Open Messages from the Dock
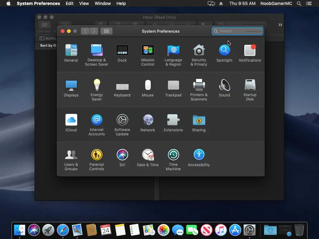The width and height of the screenshot is (319, 239). 178,230
